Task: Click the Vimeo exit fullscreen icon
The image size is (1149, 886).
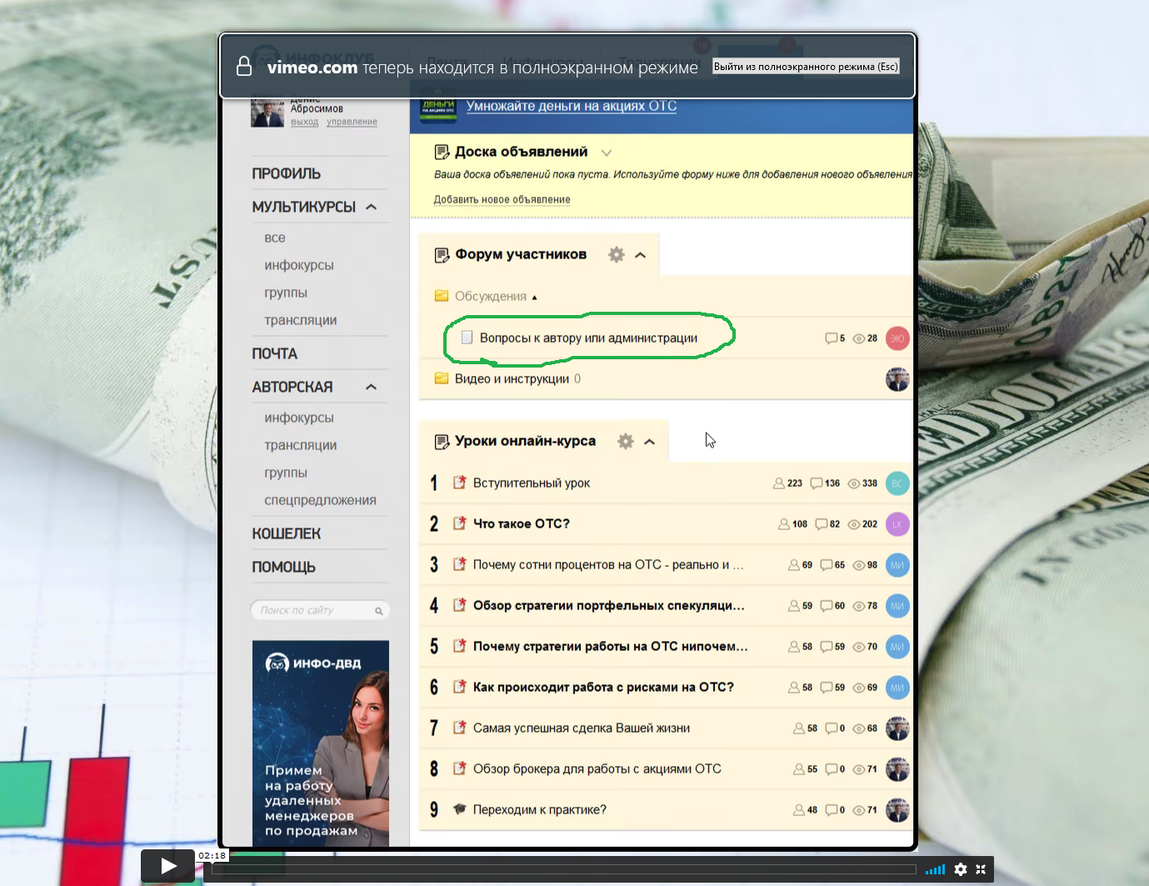Action: pyautogui.click(x=981, y=869)
